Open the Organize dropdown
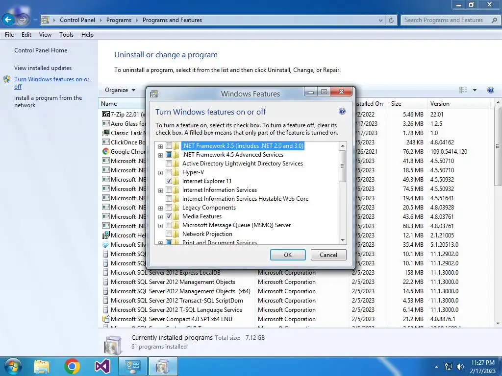 [x=120, y=90]
